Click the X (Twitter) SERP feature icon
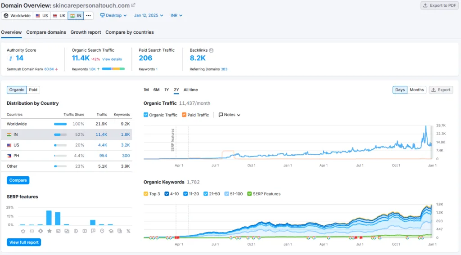The height and width of the screenshot is (255, 461). click(128, 231)
